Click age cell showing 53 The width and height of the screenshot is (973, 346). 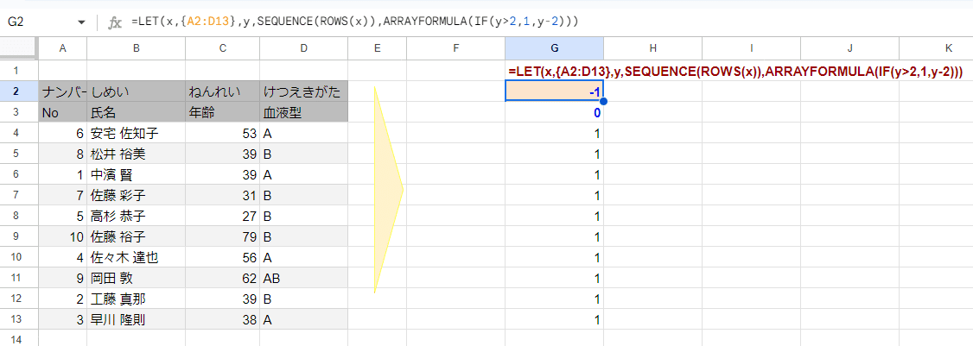click(x=222, y=134)
